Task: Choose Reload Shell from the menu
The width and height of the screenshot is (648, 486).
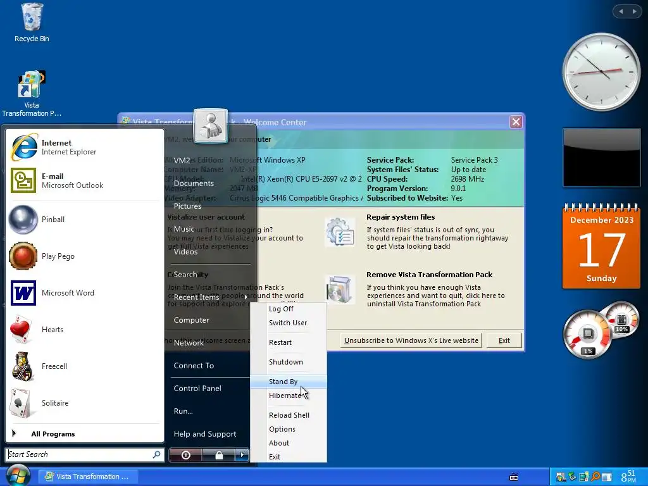Action: [x=289, y=415]
